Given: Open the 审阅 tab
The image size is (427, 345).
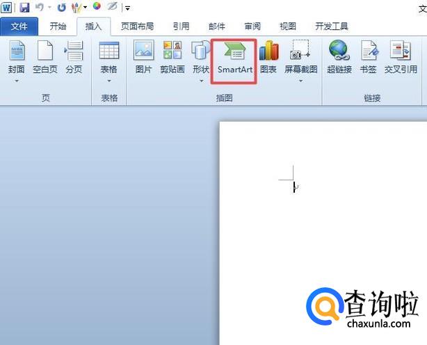Looking at the screenshot, I should 252,26.
